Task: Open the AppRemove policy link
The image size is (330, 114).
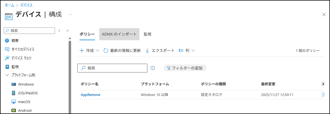Action: 90,95
